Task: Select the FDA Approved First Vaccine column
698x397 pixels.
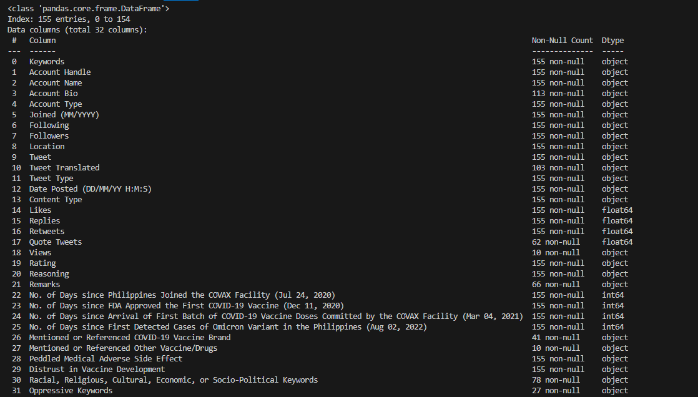Action: 187,306
